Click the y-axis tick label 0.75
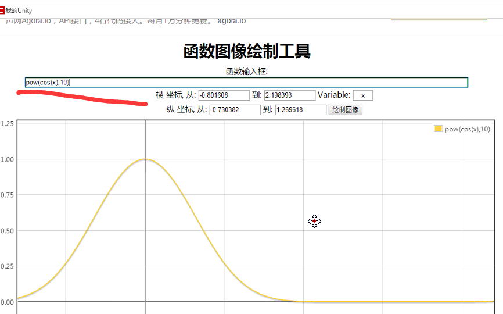Viewport: 503px width, 314px height. point(7,195)
